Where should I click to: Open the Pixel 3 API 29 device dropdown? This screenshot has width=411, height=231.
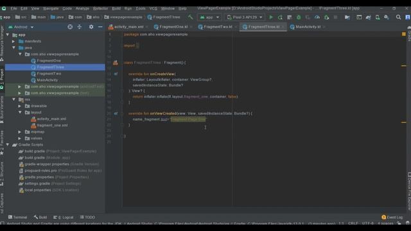pos(245,17)
